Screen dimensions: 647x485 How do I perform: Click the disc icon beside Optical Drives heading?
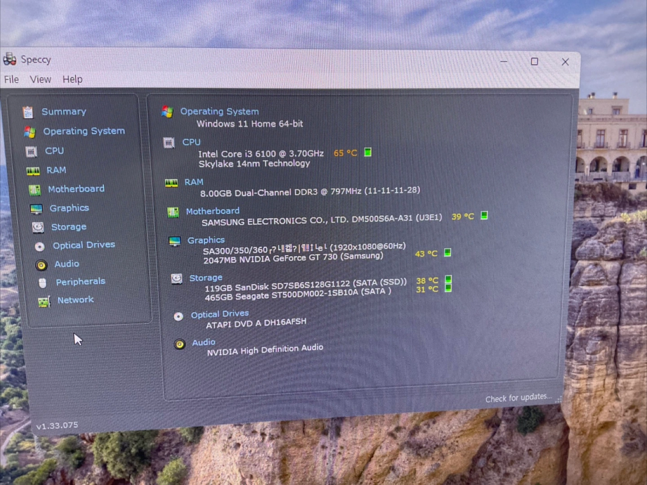[178, 316]
